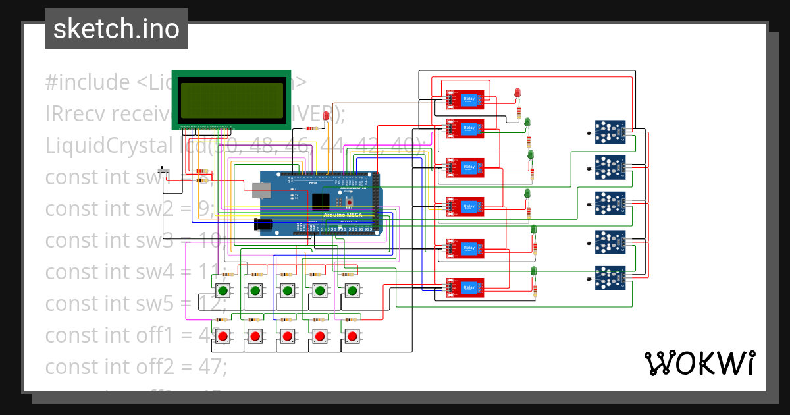Select the middle green pushbutton
This screenshot has height=415, width=790.
(287, 290)
